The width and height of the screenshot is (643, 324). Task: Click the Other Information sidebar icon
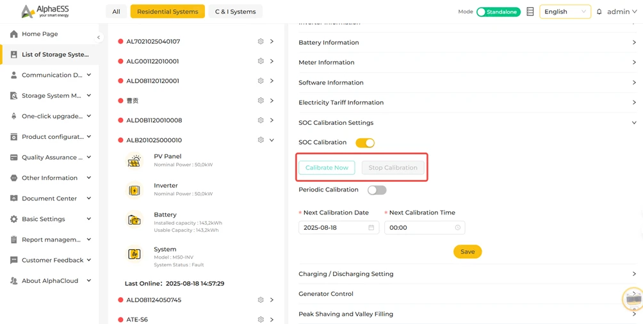(x=14, y=178)
